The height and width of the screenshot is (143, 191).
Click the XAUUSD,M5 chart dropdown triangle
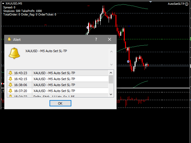tap(3, 3)
